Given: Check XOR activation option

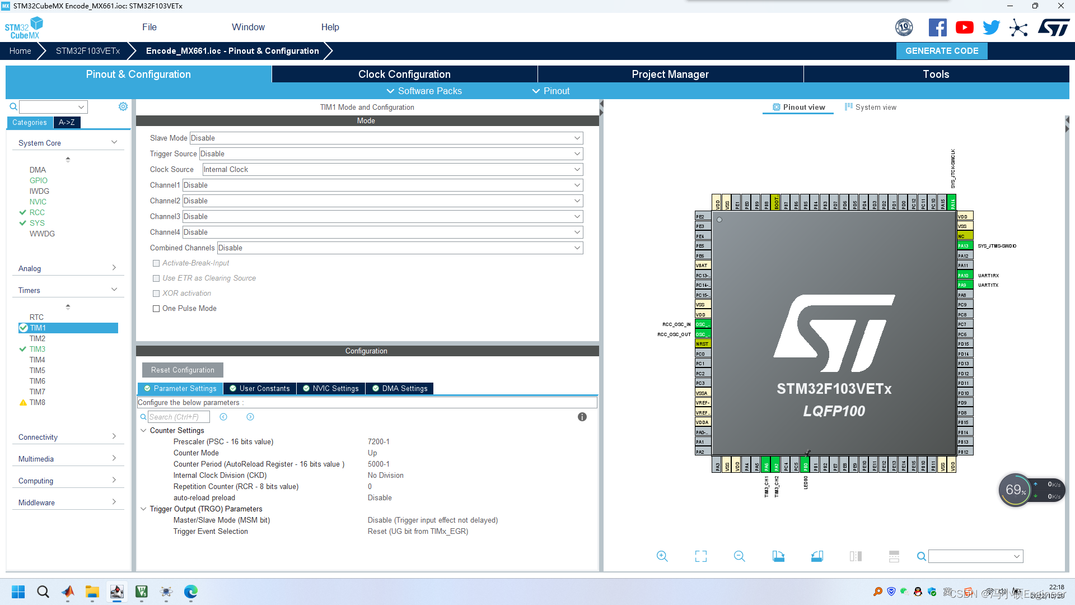Looking at the screenshot, I should (x=157, y=293).
